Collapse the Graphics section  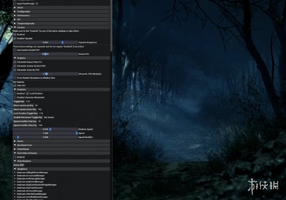tap(61, 58)
